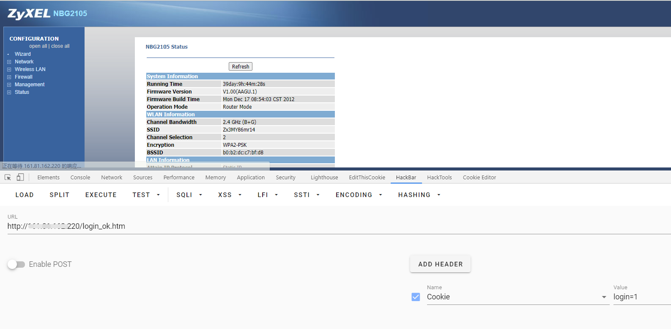Screen dimensions: 671x329
Task: Click the inspect element picker icon
Action: click(8, 178)
